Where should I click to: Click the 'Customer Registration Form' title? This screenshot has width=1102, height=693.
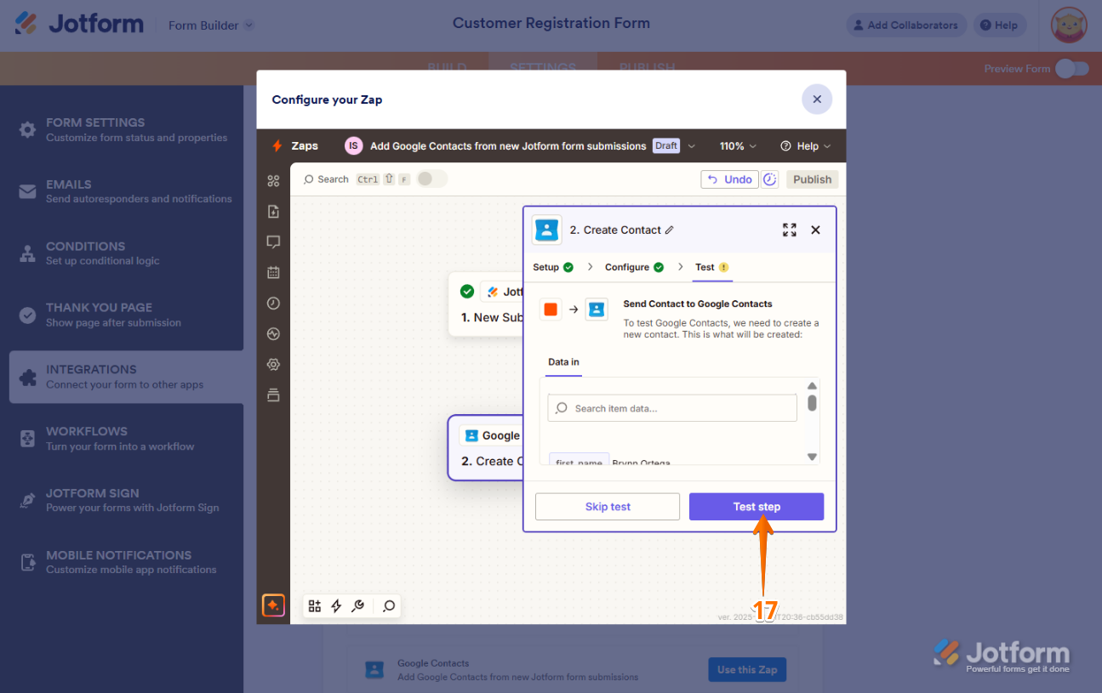click(x=551, y=23)
